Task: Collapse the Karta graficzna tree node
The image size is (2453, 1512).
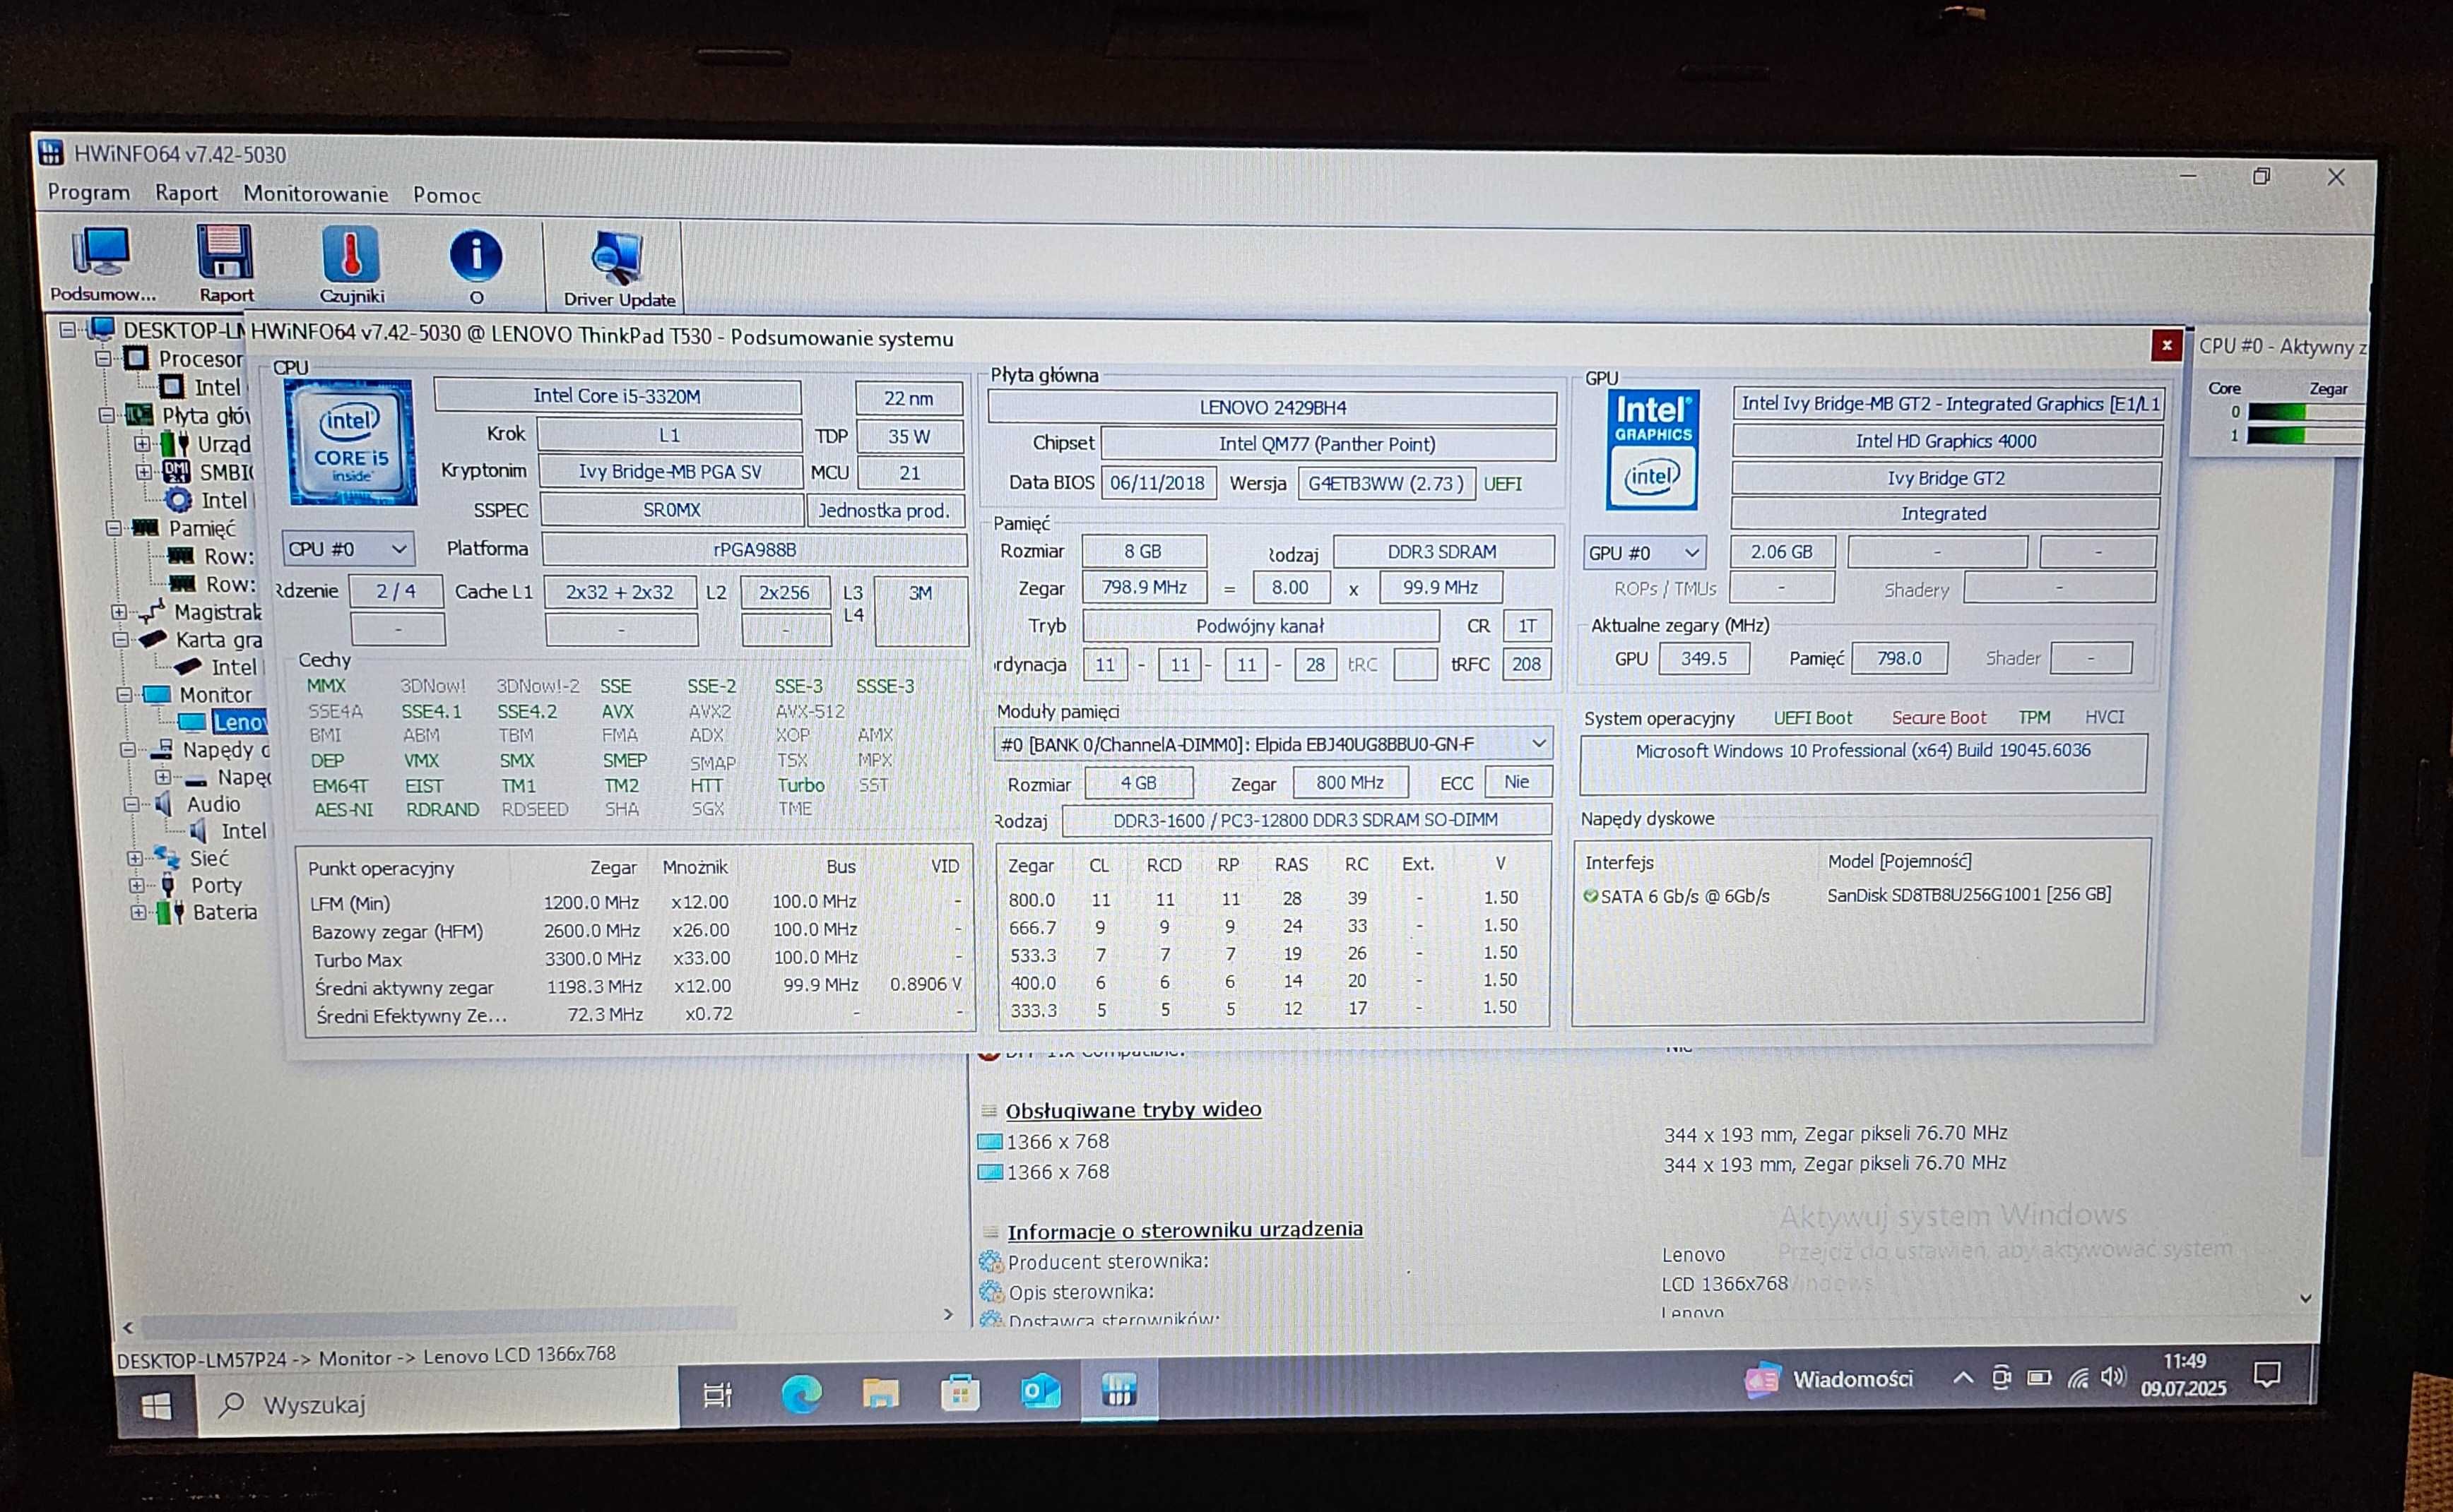Action: [120, 639]
